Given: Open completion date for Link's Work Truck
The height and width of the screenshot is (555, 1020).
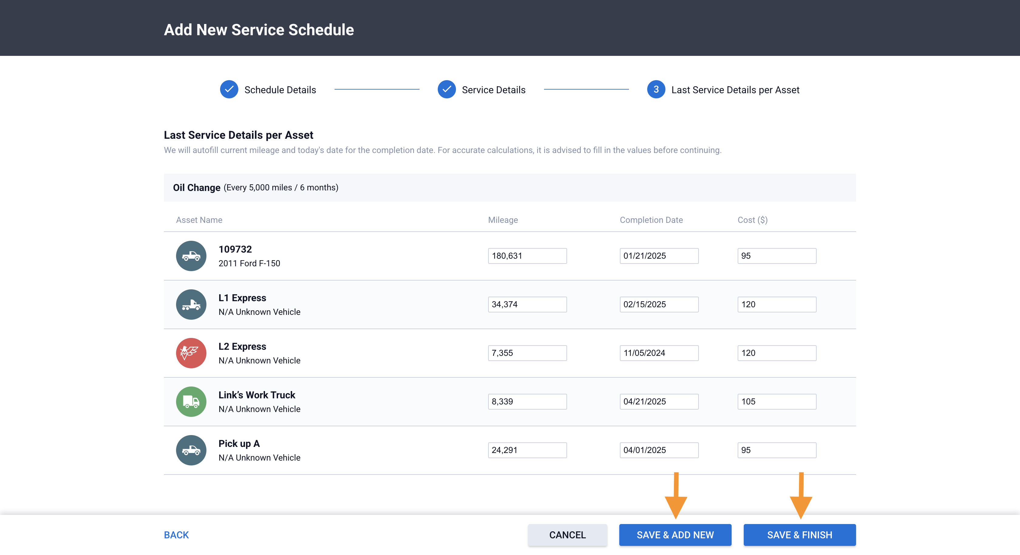Looking at the screenshot, I should [x=658, y=401].
